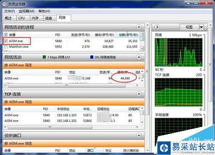Click the Resource Monitor title bar icon
Screen dimensions: 215x155
[x=5, y=4]
